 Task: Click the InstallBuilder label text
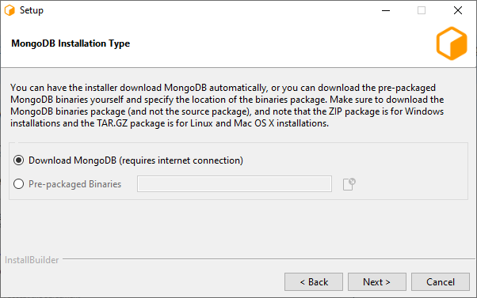point(32,260)
